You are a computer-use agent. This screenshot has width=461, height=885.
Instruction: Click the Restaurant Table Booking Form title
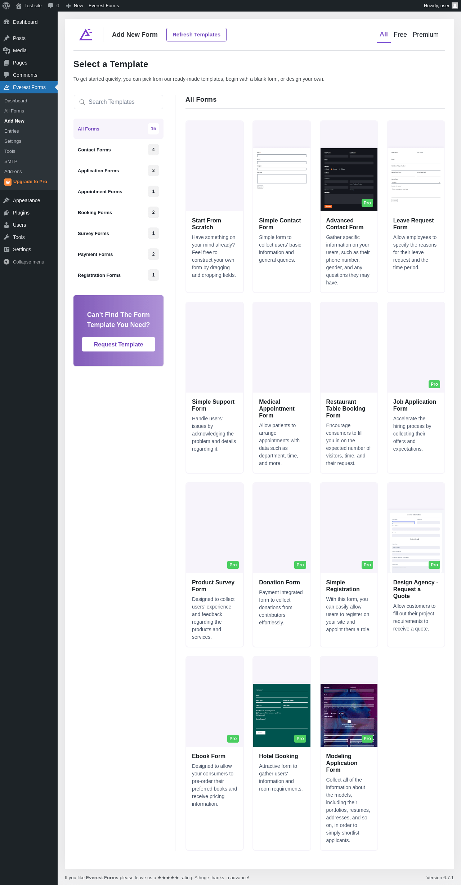pos(346,408)
